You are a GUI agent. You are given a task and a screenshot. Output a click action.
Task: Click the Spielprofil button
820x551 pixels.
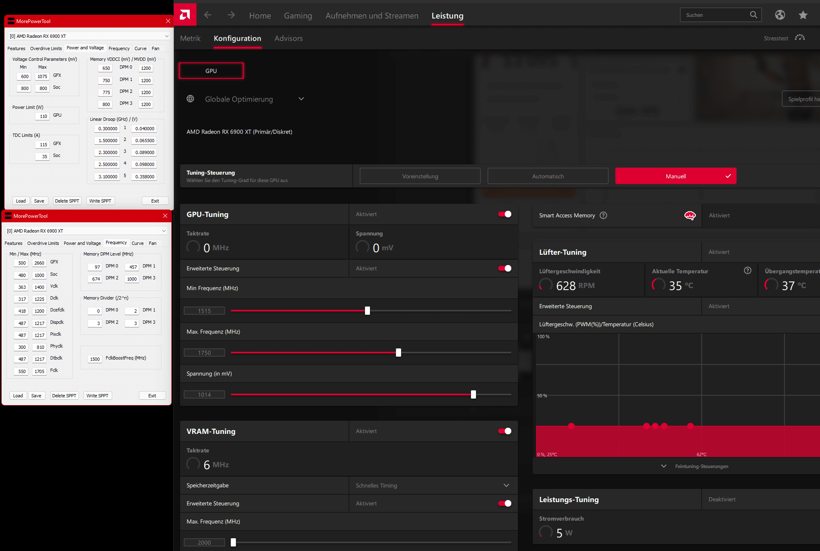[x=801, y=99]
